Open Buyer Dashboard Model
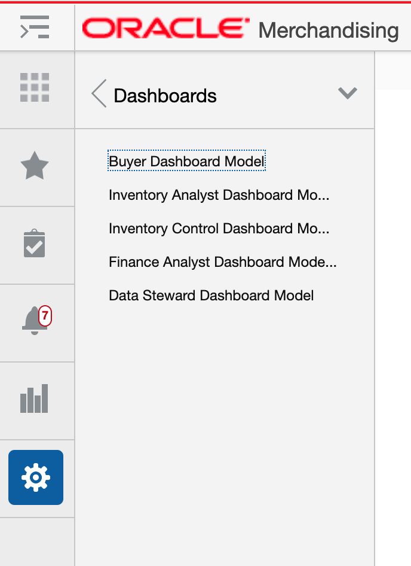411x566 pixels. (x=186, y=161)
